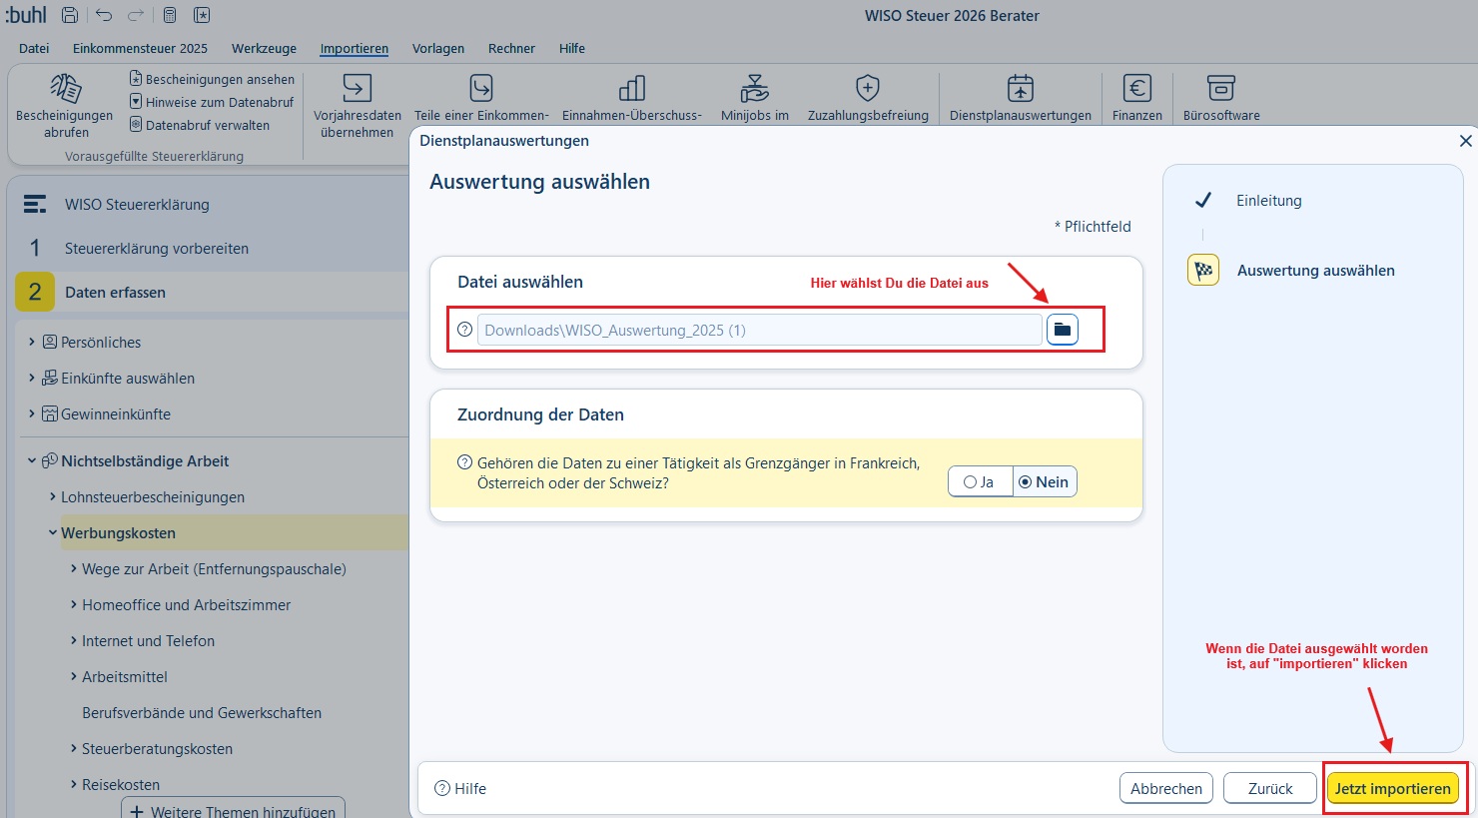Click the Einnahmen-Überschuss bar chart icon
This screenshot has width=1478, height=818.
click(x=632, y=88)
